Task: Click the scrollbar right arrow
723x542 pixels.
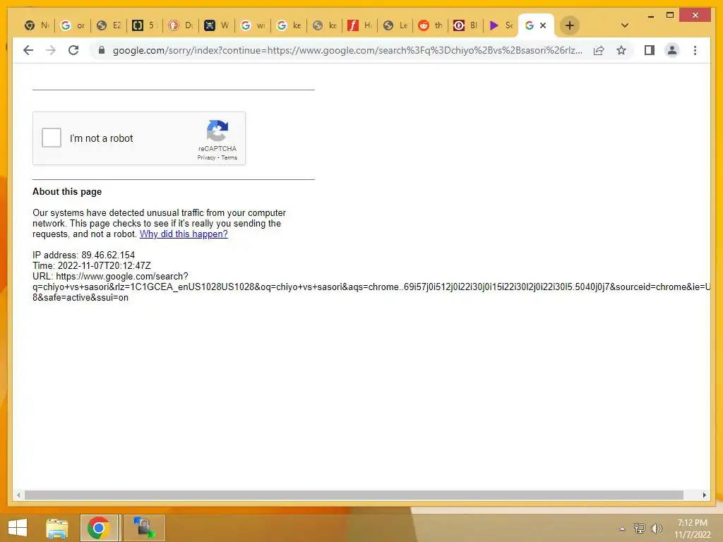Action: point(704,495)
